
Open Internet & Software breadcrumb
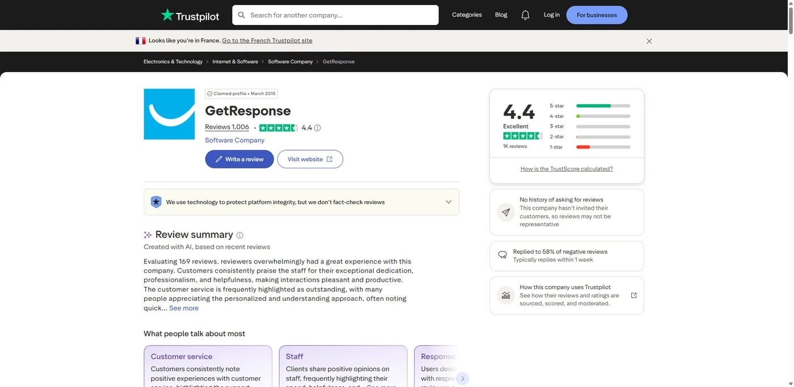click(235, 62)
